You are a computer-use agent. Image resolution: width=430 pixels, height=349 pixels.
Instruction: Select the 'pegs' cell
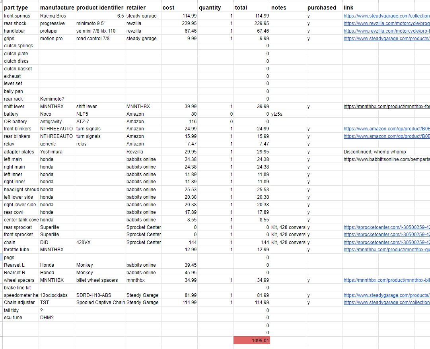coord(21,258)
